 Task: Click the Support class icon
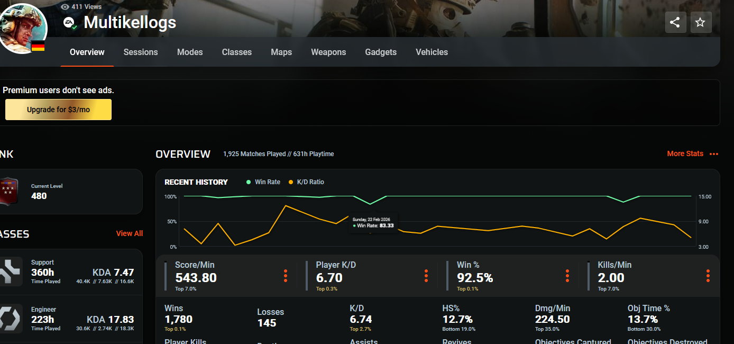coord(11,271)
